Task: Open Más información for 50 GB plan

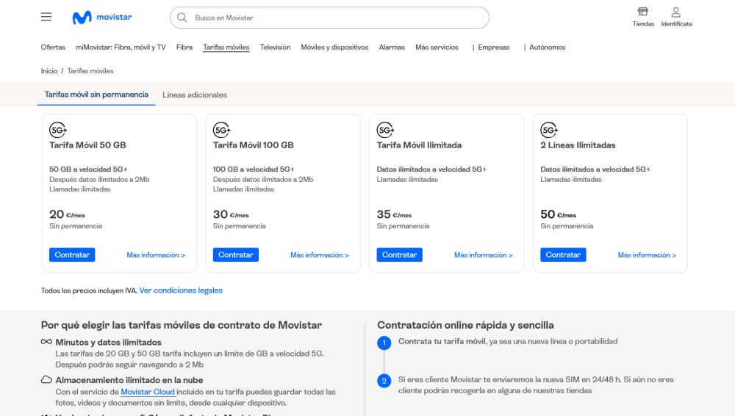Action: (156, 255)
